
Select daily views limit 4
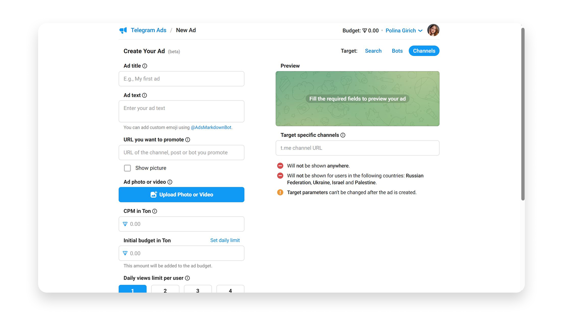coord(230,289)
